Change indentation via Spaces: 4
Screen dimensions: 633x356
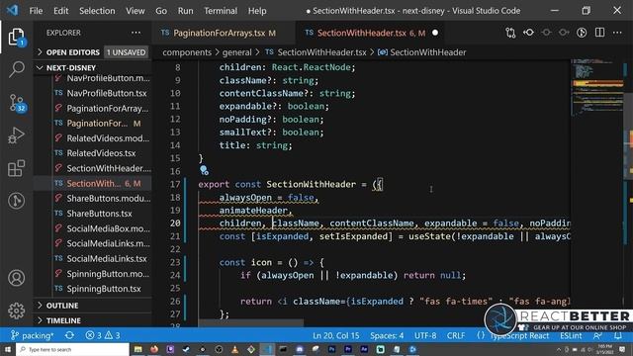pos(387,335)
